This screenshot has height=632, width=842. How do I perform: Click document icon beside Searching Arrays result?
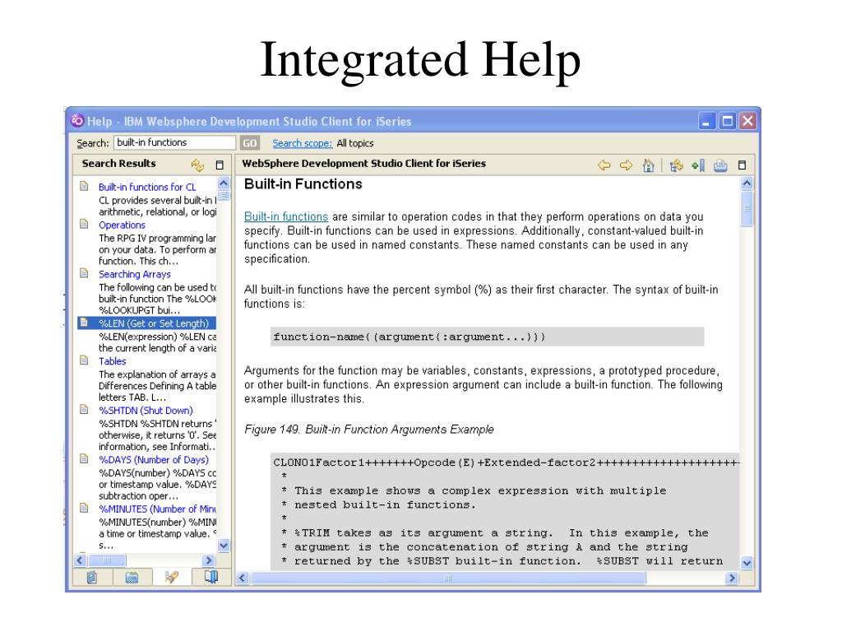[x=85, y=273]
